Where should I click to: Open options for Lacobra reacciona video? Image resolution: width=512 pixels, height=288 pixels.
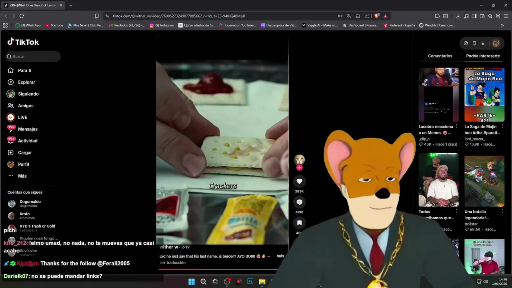click(x=456, y=126)
